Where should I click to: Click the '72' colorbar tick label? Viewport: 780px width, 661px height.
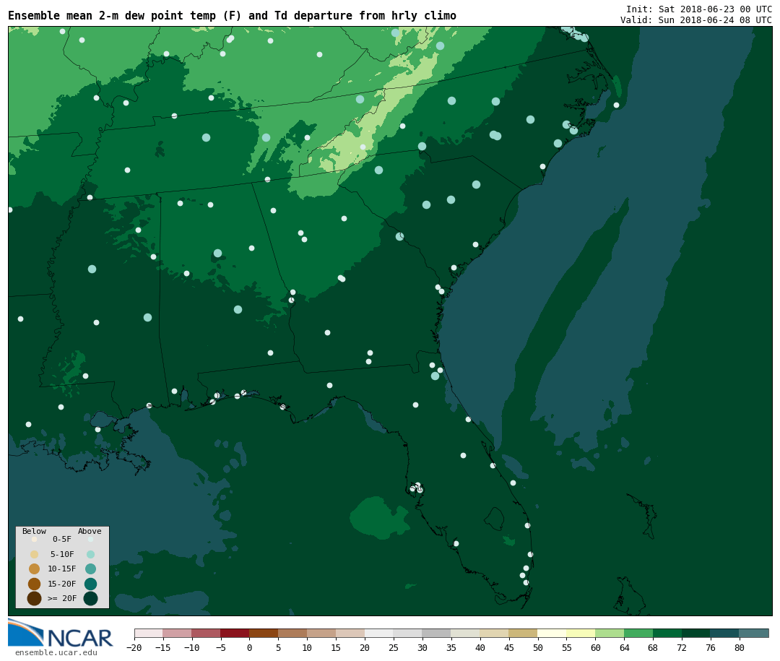pos(682,647)
